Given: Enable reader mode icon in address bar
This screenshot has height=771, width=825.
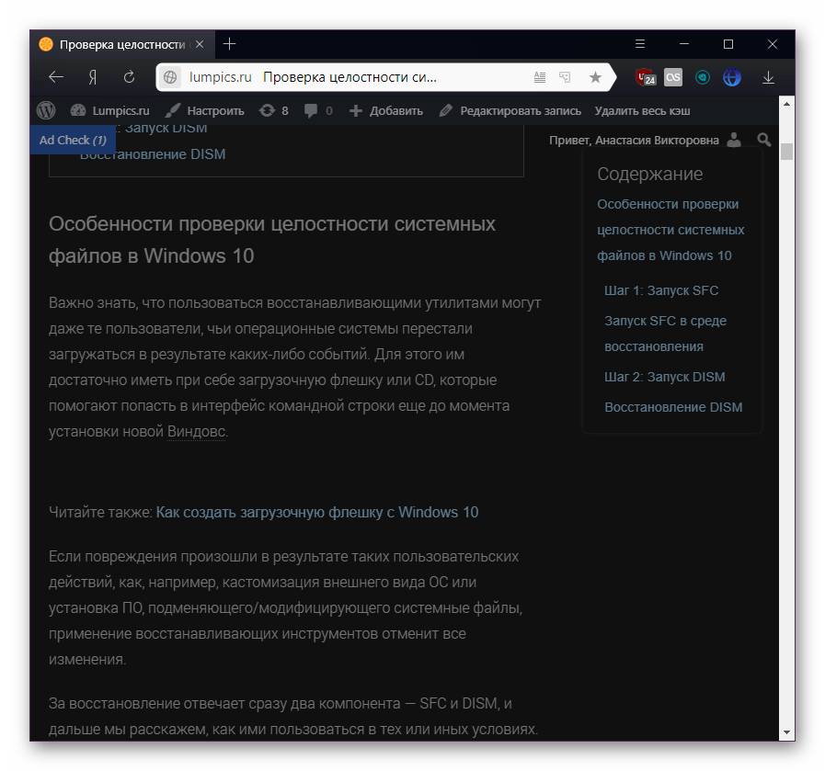Looking at the screenshot, I should (x=540, y=77).
